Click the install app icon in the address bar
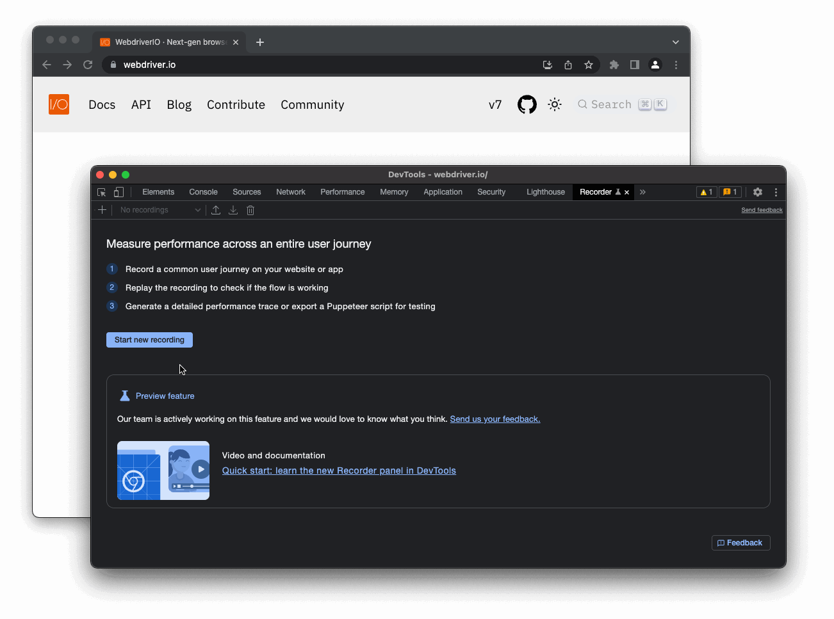This screenshot has width=834, height=619. tap(548, 65)
